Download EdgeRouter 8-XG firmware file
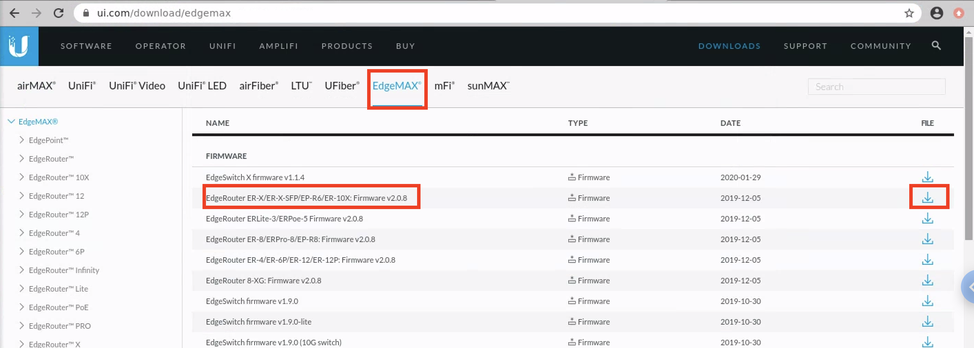Screen dimensions: 974x348 pyautogui.click(x=928, y=281)
